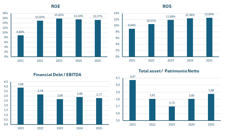Screen dimensions: 225x136
Task: Select the 3,81 data label
Action: point(152,95)
